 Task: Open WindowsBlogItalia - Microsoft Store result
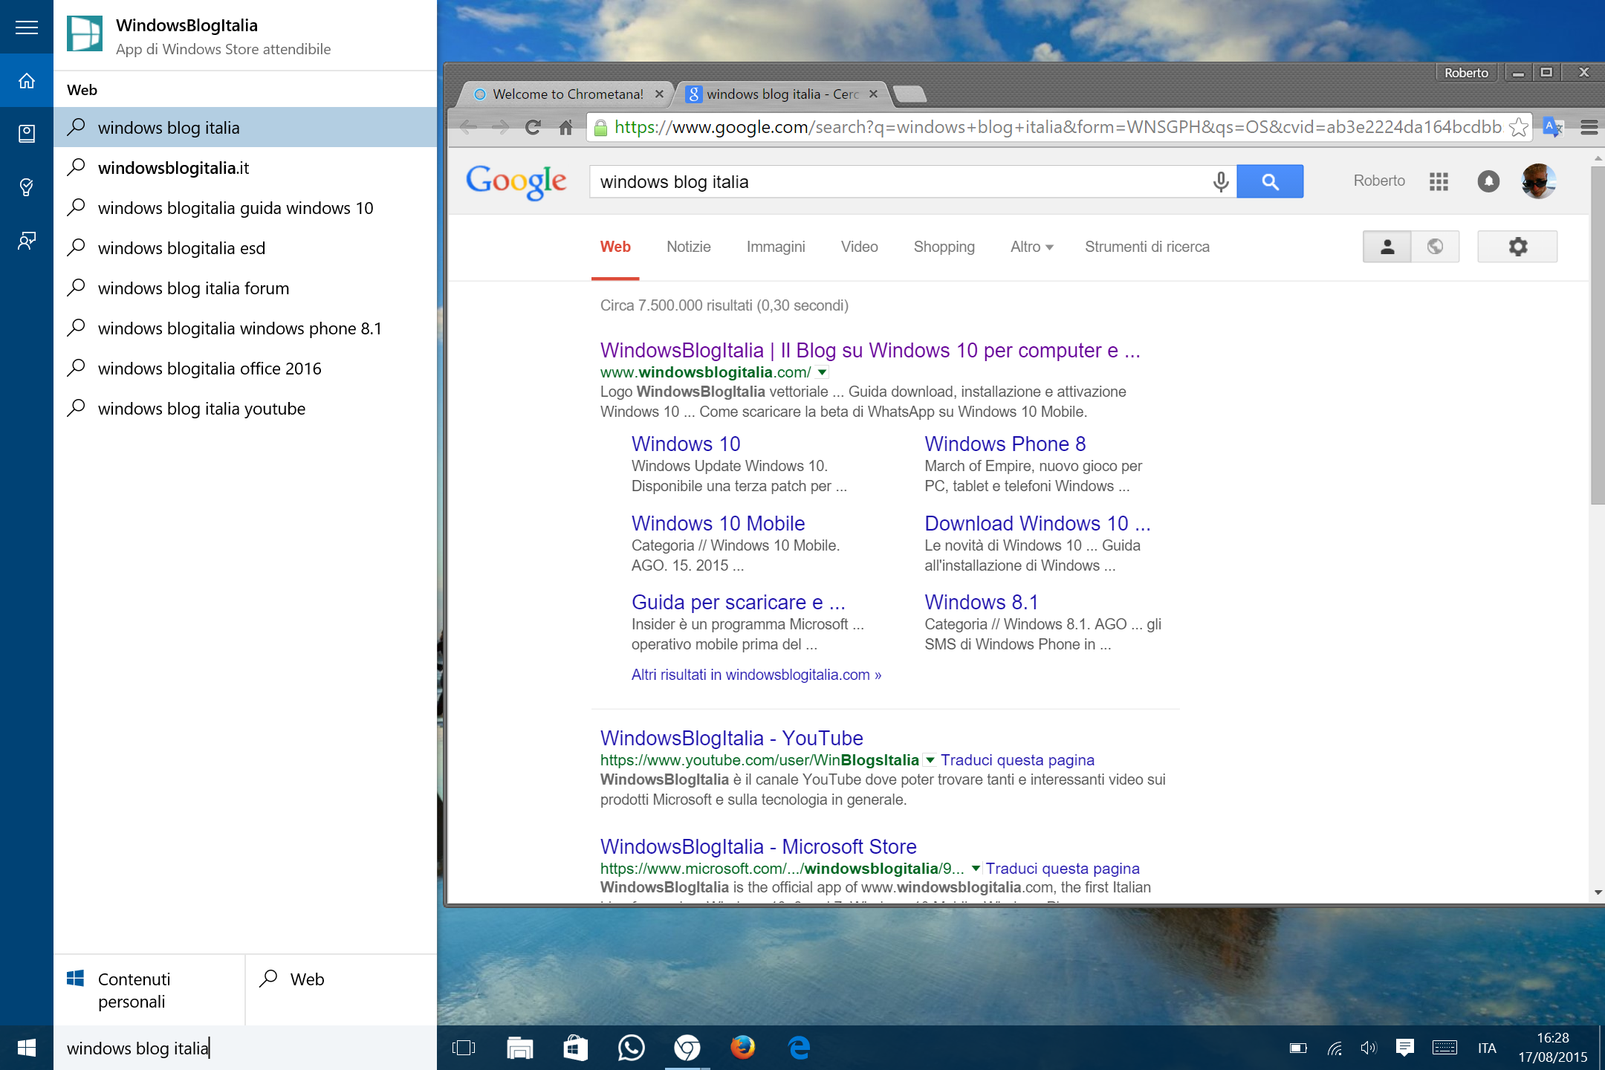click(758, 846)
